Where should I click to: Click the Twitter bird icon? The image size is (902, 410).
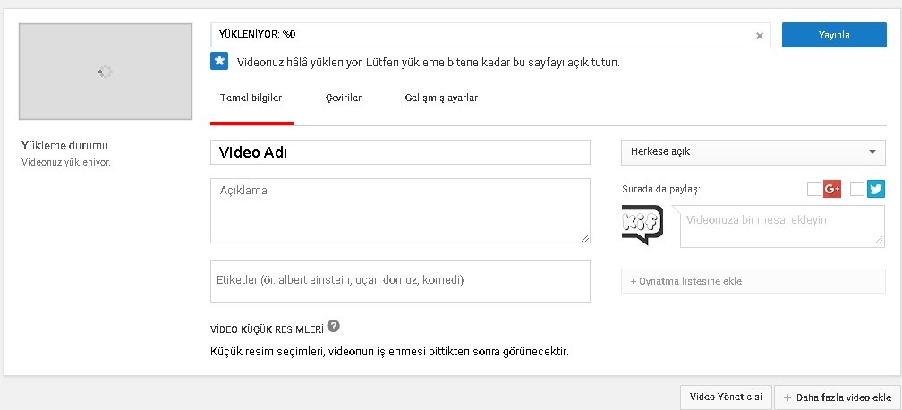[x=876, y=189]
